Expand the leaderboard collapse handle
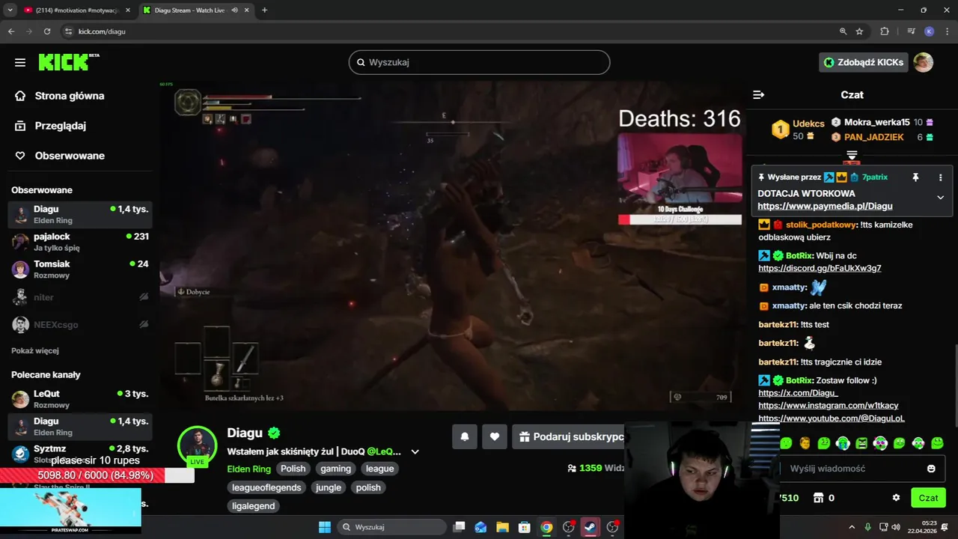This screenshot has width=958, height=539. coord(852,155)
